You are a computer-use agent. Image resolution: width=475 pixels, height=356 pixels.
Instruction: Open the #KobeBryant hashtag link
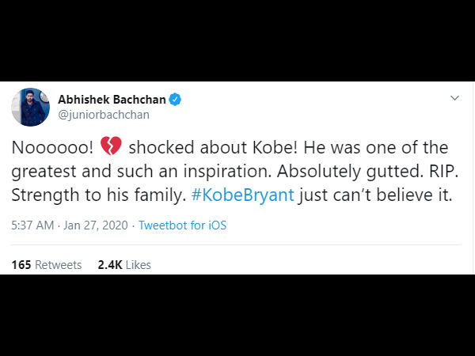[x=242, y=195]
